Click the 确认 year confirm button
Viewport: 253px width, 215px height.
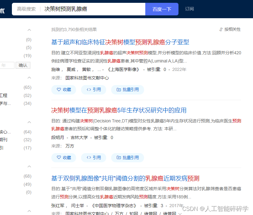tap(23, 65)
